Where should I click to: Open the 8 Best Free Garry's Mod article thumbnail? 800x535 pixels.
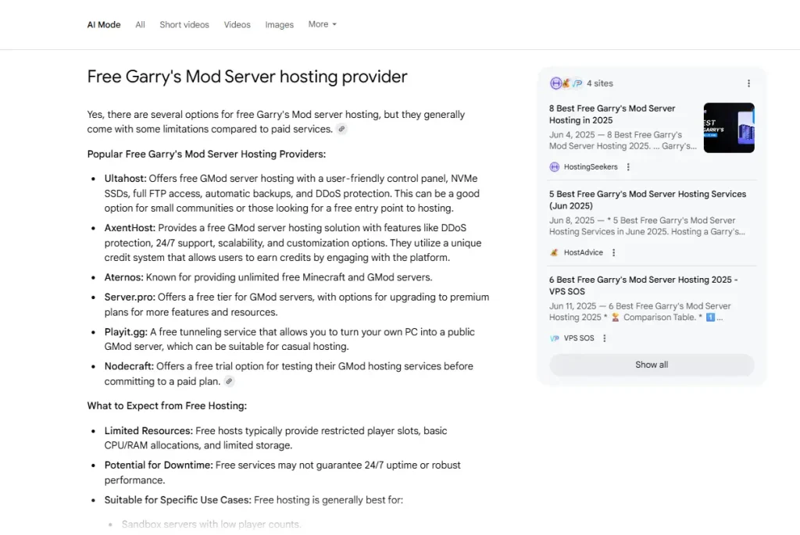[729, 127]
